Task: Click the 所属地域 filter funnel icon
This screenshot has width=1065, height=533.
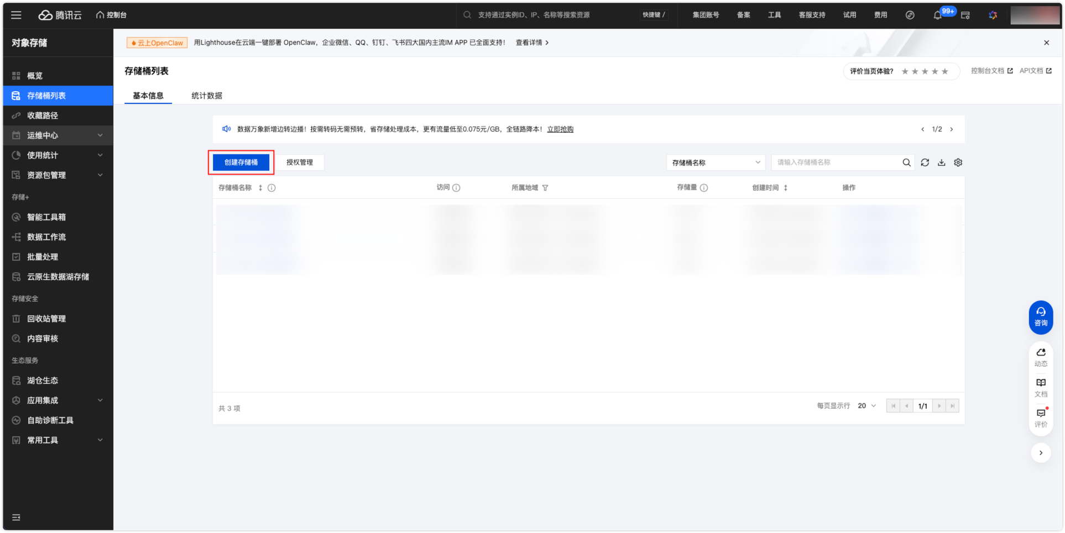Action: point(545,188)
